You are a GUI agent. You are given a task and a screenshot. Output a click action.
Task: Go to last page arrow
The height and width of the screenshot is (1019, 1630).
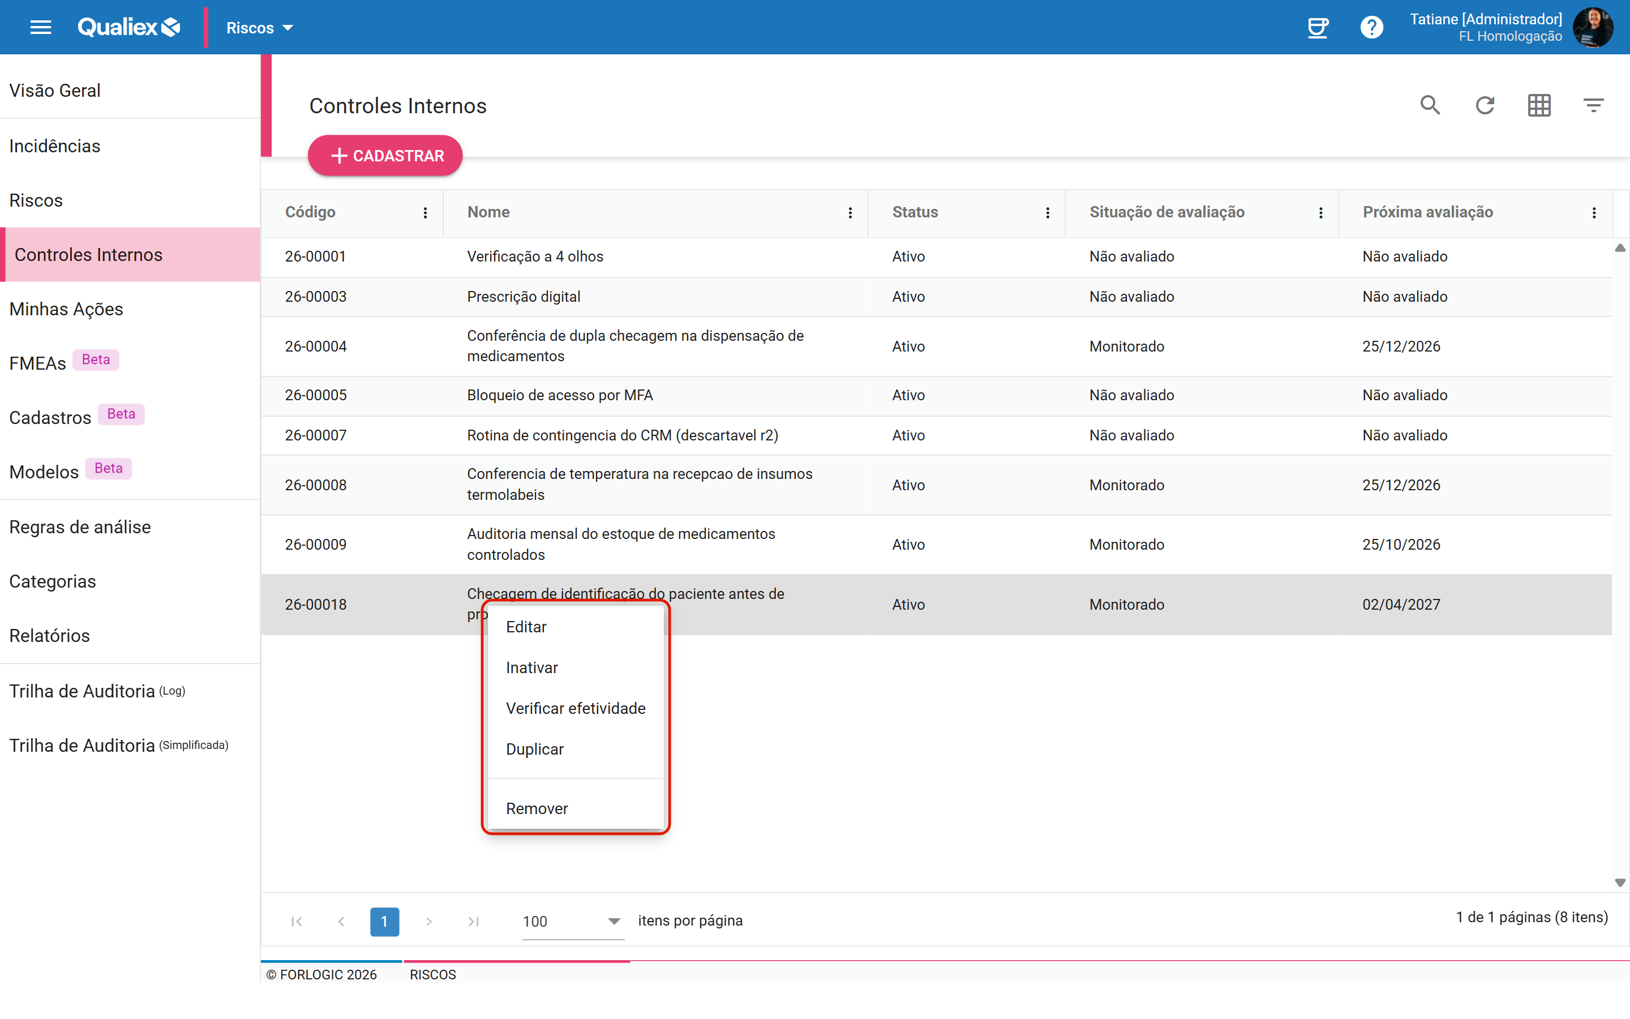pos(474,921)
